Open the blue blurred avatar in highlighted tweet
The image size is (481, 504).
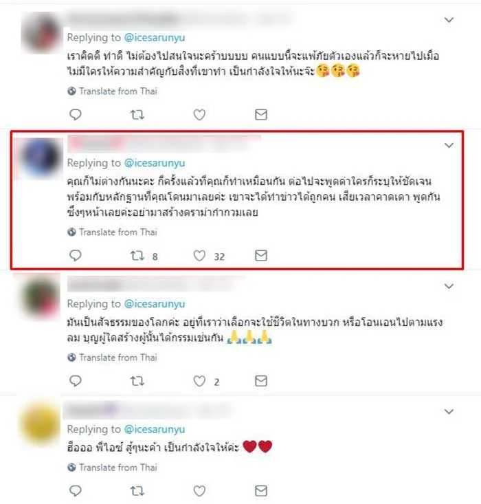40,158
